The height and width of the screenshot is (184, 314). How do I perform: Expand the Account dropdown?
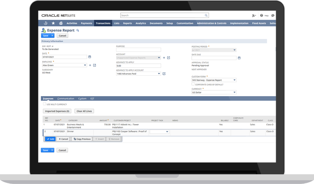(159, 58)
